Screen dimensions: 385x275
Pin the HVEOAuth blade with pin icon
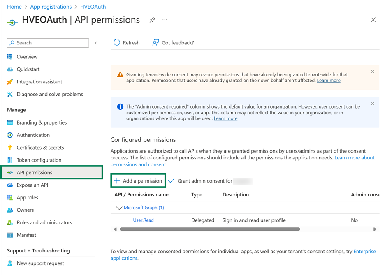(x=152, y=20)
